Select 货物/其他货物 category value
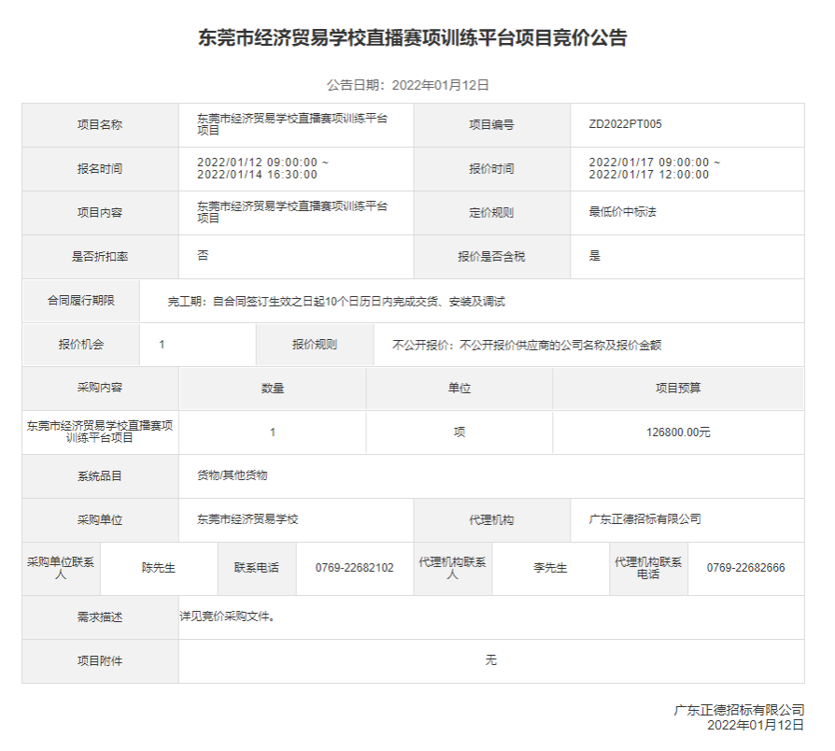 pyautogui.click(x=233, y=475)
